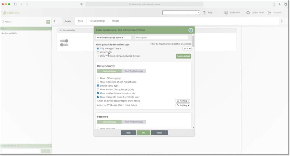Click the policy dialog help icon
The height and width of the screenshot is (156, 290).
[191, 30]
